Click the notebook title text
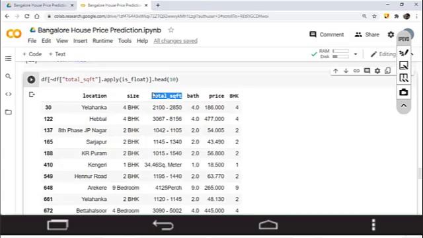The width and height of the screenshot is (423, 238). [99, 30]
